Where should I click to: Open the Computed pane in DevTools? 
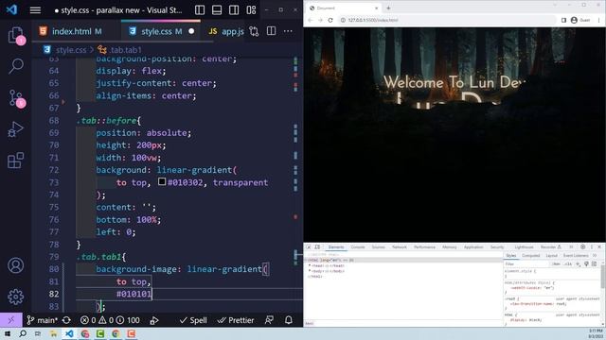[530, 256]
